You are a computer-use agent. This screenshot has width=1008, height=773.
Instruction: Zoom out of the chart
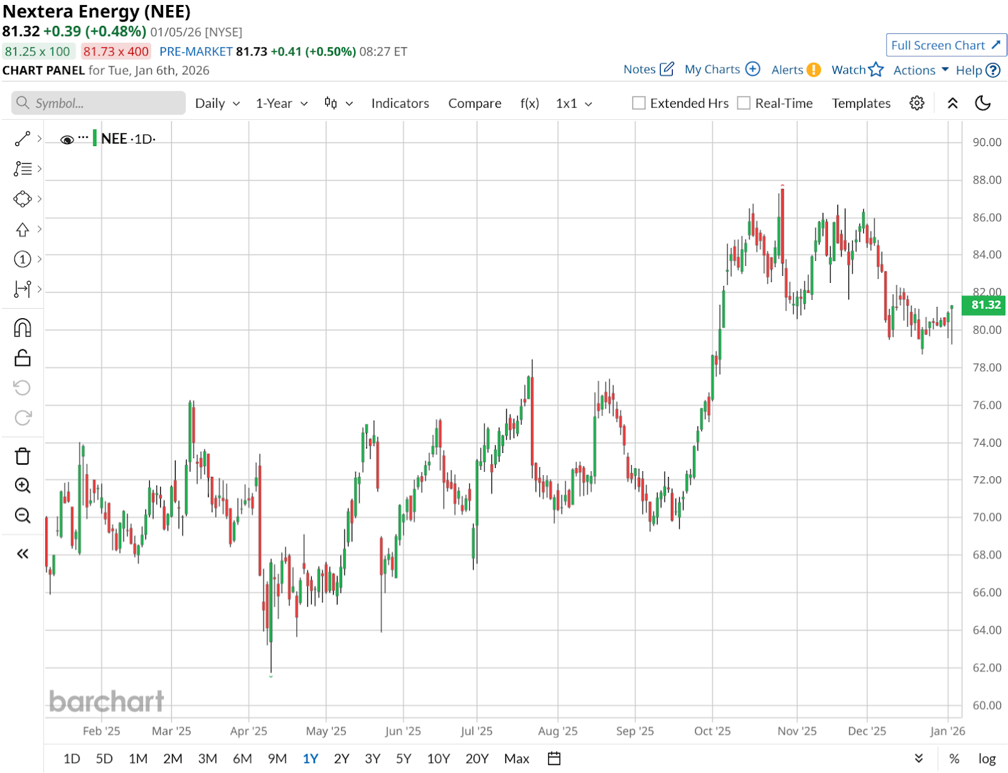tap(23, 516)
